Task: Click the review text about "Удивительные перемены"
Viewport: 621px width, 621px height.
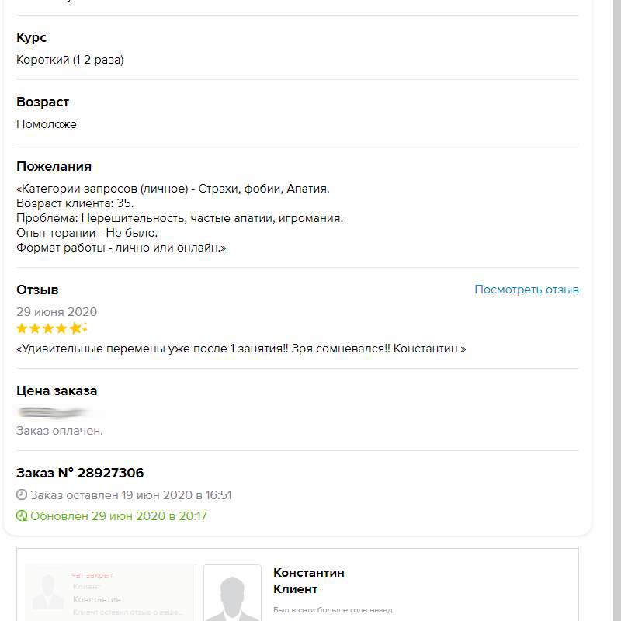Action: tap(241, 349)
